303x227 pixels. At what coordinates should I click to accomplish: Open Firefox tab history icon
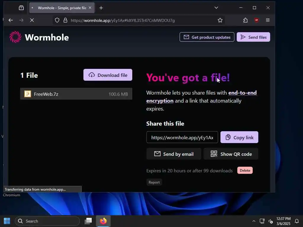[x=21, y=8]
